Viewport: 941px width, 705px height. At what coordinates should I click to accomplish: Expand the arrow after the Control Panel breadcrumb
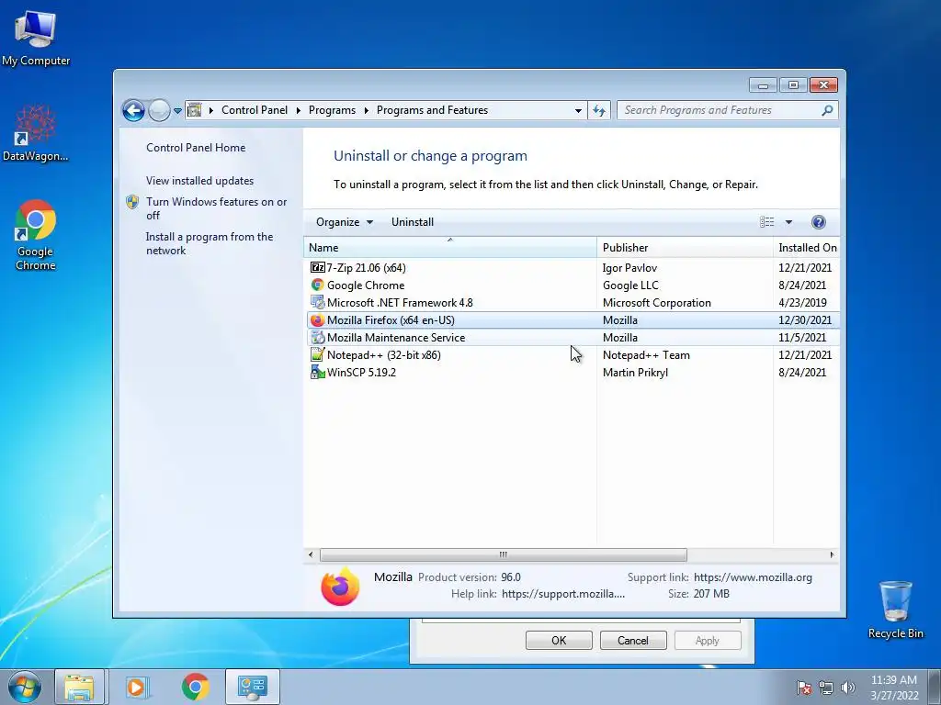point(299,110)
